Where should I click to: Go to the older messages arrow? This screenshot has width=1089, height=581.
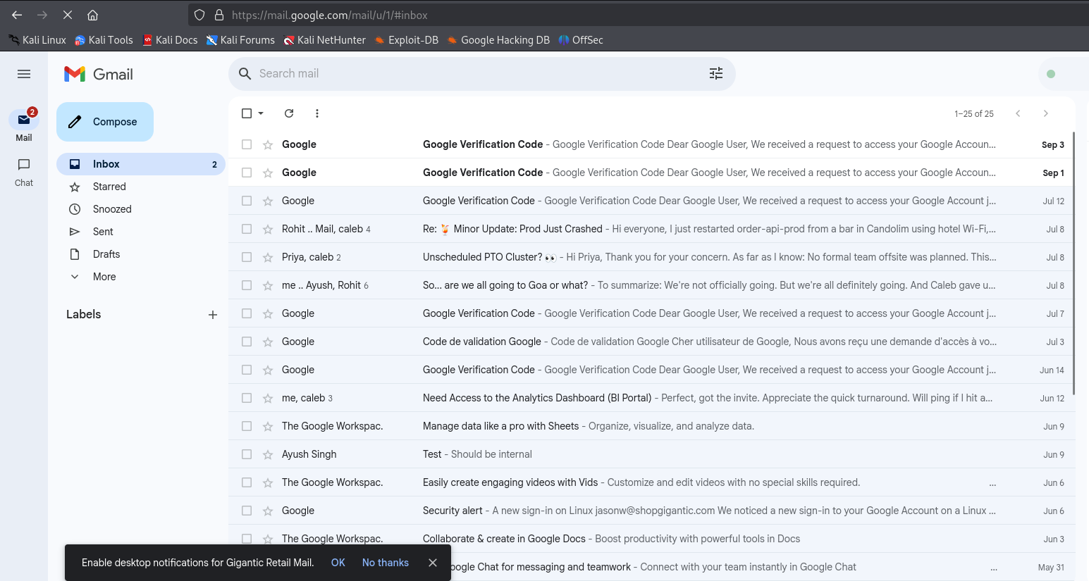(1046, 113)
